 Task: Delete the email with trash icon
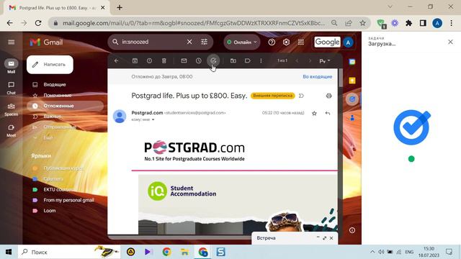click(x=164, y=60)
